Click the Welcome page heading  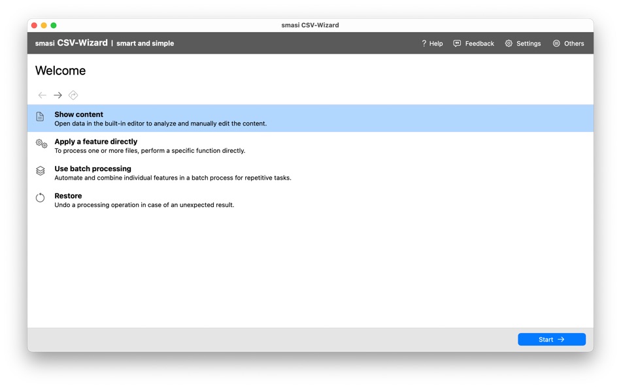[x=60, y=71]
